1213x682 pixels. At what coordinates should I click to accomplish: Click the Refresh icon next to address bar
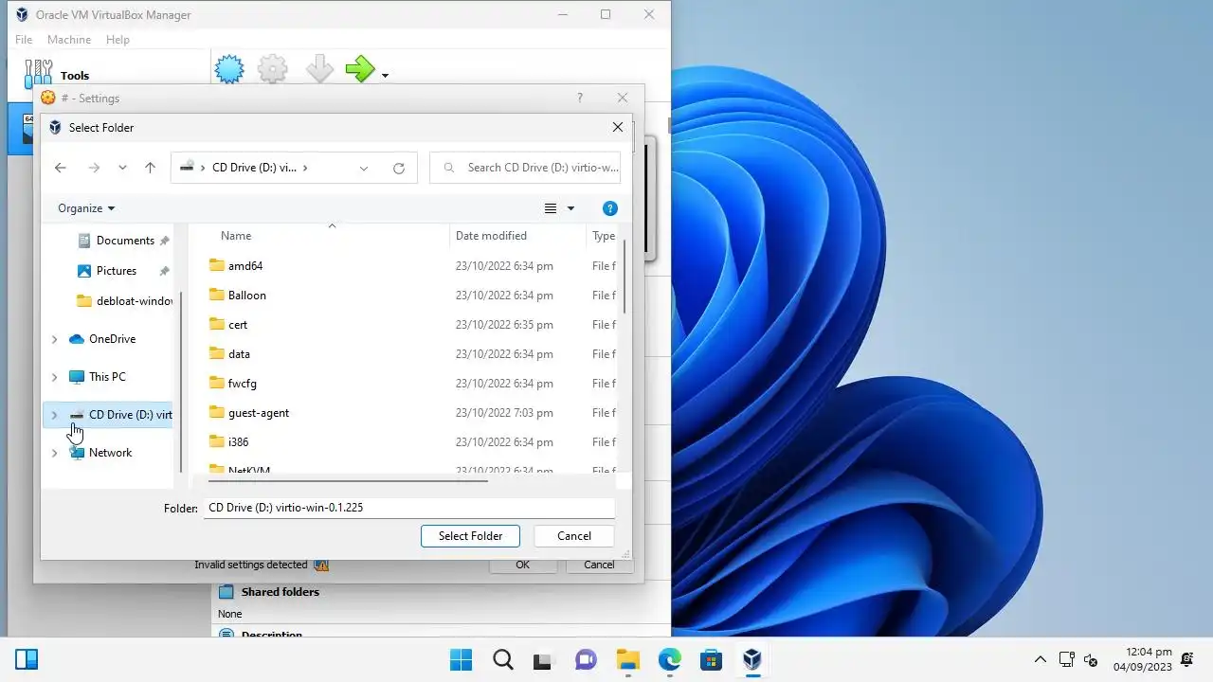coord(399,168)
